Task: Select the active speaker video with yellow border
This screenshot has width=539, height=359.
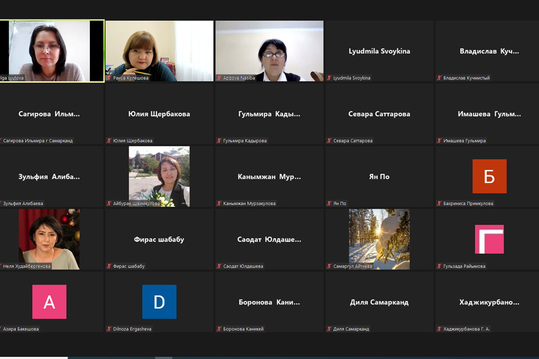Action: pyautogui.click(x=52, y=51)
